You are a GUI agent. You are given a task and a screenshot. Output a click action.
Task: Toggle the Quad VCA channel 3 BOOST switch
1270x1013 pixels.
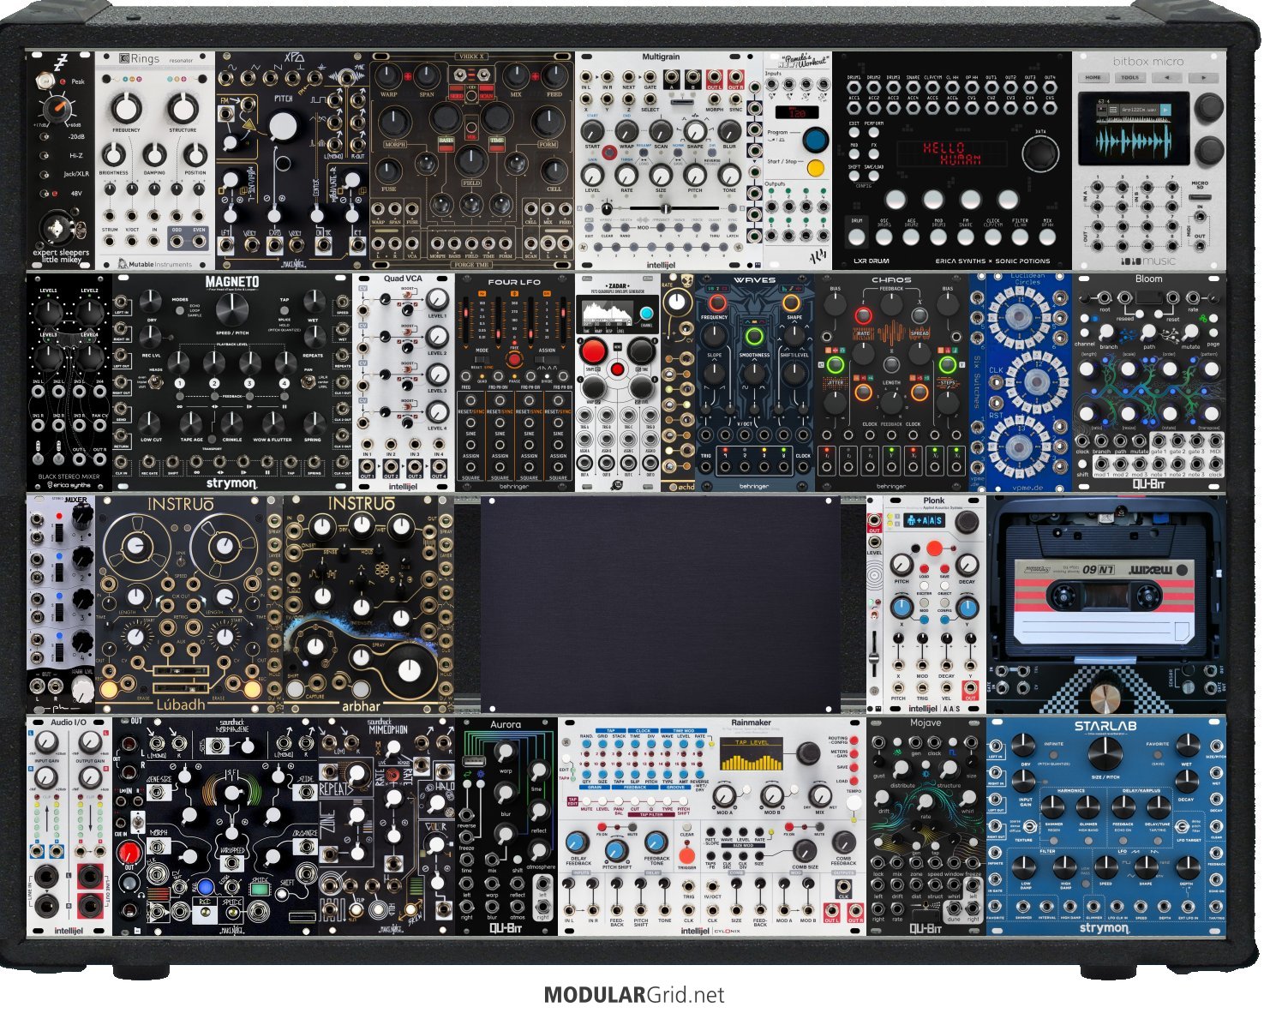tap(408, 368)
